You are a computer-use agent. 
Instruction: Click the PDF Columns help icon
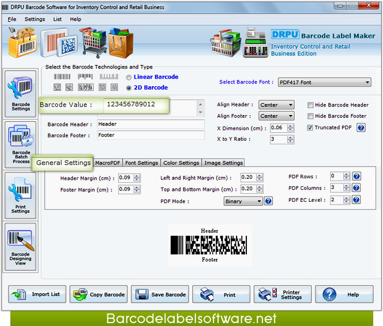coord(356,188)
